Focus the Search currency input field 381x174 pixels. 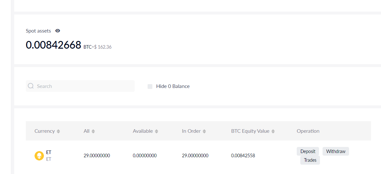tap(84, 86)
